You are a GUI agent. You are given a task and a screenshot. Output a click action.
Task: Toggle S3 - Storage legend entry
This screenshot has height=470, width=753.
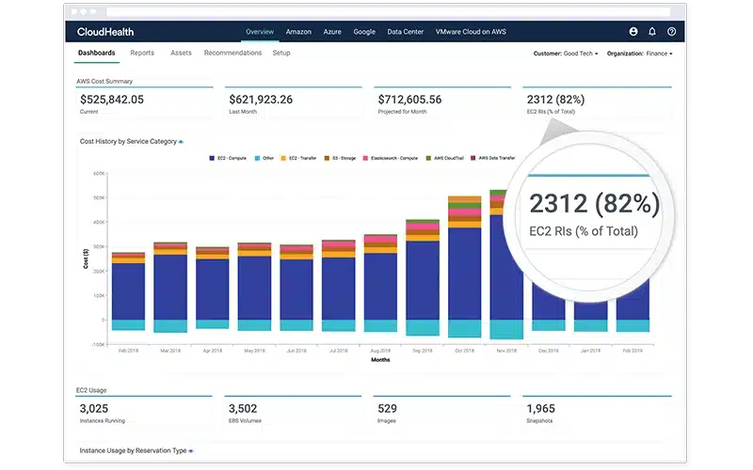coord(340,158)
